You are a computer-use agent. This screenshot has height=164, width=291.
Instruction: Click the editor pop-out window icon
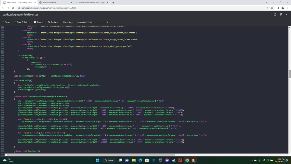point(281,15)
